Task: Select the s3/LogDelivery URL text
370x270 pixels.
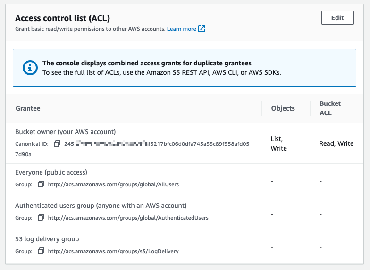Action: 113,251
